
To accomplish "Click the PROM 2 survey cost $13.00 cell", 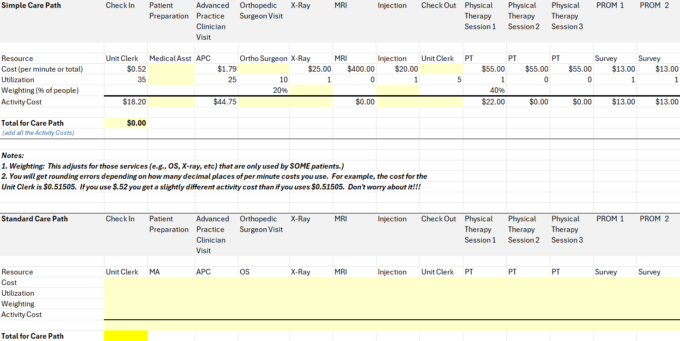I will (658, 69).
